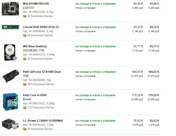This screenshot has height=136, width=176.
Task: Open the Intel Core i5-6500 product link
Action: click(x=35, y=95)
